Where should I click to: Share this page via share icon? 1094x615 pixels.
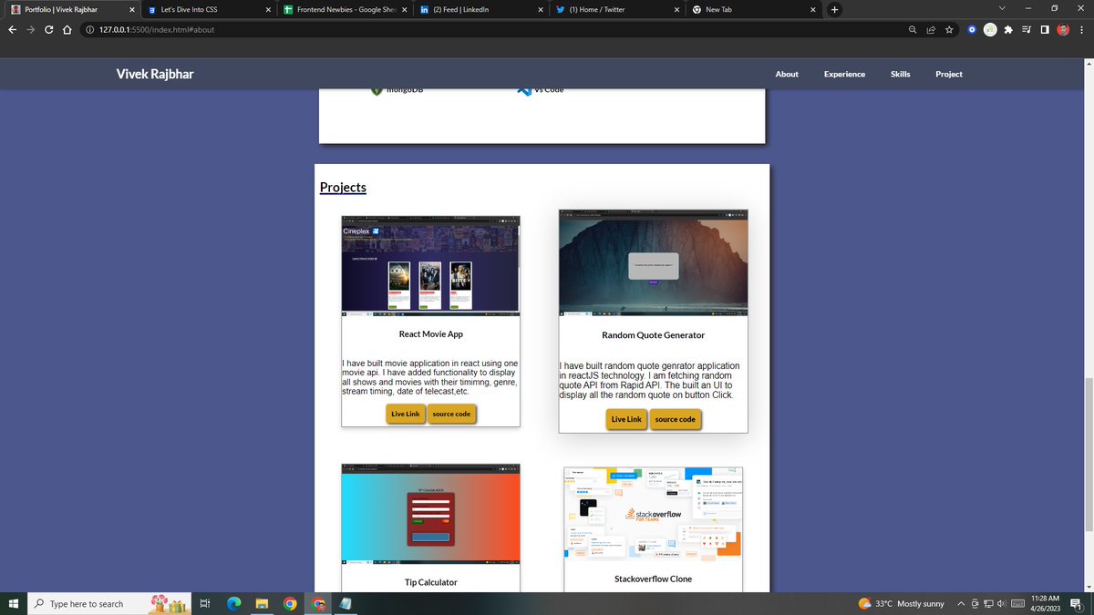[931, 29]
